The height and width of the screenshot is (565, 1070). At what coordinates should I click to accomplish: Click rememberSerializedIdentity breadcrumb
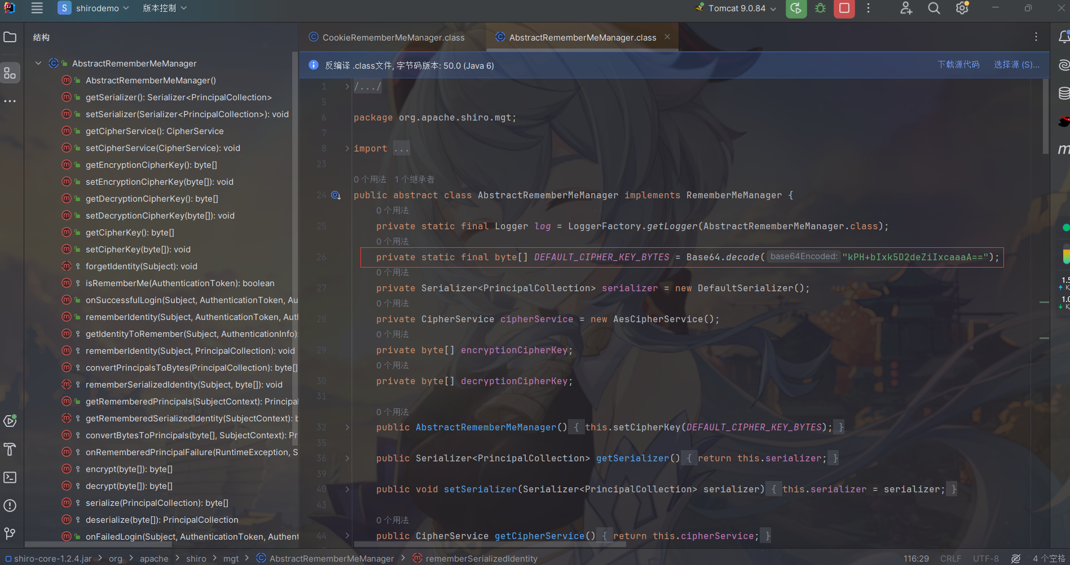(481, 559)
